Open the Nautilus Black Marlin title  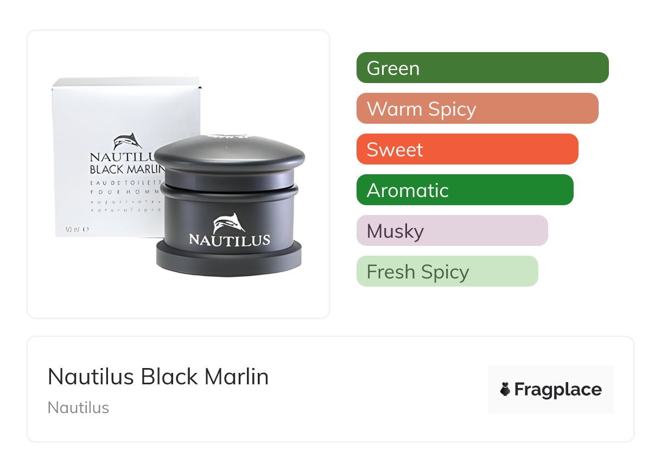coord(158,376)
